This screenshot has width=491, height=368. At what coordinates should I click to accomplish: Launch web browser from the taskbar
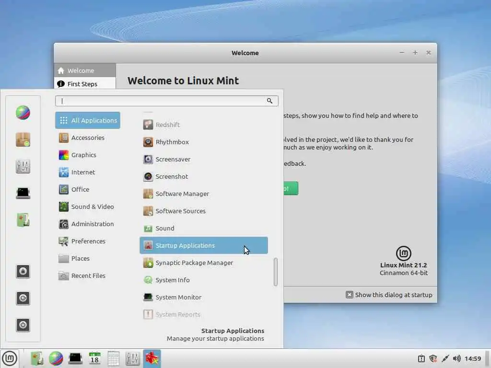point(56,358)
